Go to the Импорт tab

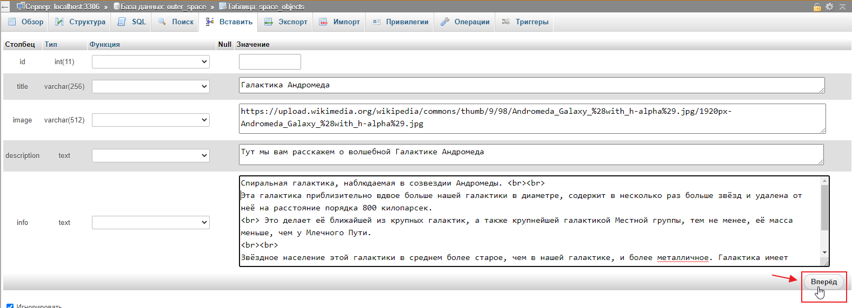click(340, 22)
